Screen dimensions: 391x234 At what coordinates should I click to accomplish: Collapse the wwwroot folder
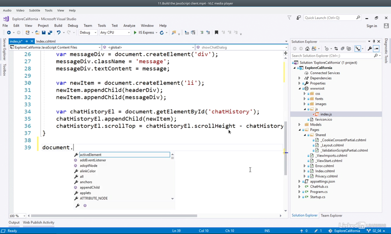tap(300, 88)
